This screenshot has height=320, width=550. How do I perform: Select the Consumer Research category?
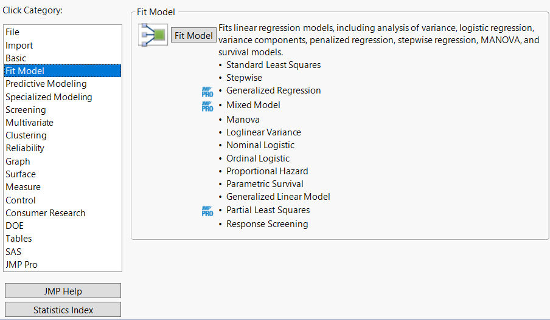coord(46,213)
